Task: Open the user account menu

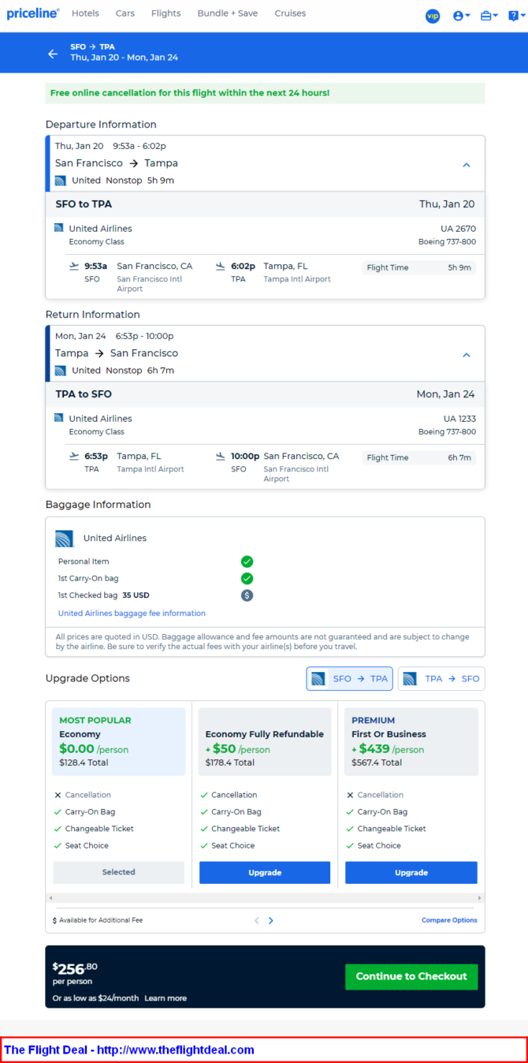Action: 461,16
